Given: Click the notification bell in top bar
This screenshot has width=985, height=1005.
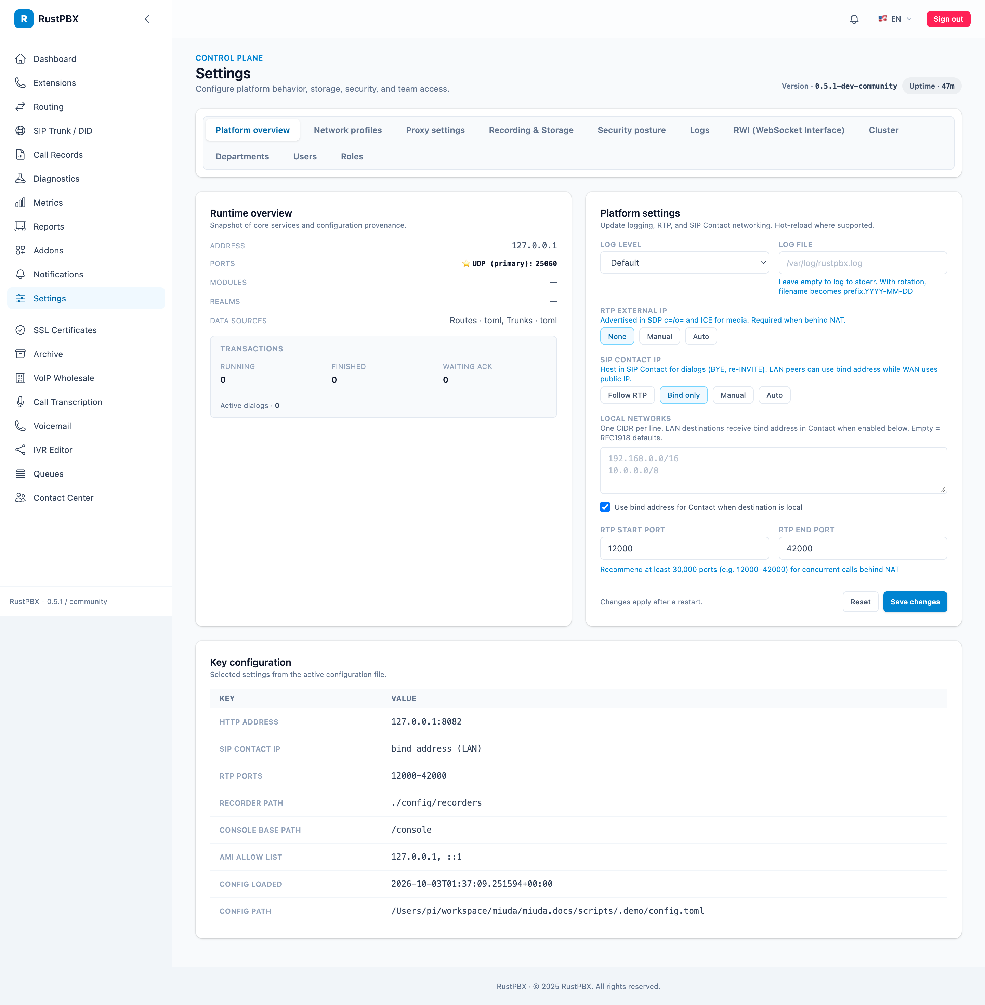Looking at the screenshot, I should pos(854,19).
